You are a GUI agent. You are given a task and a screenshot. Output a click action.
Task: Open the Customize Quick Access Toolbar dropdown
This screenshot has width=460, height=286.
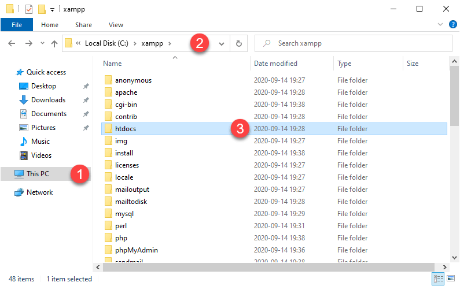pos(52,10)
